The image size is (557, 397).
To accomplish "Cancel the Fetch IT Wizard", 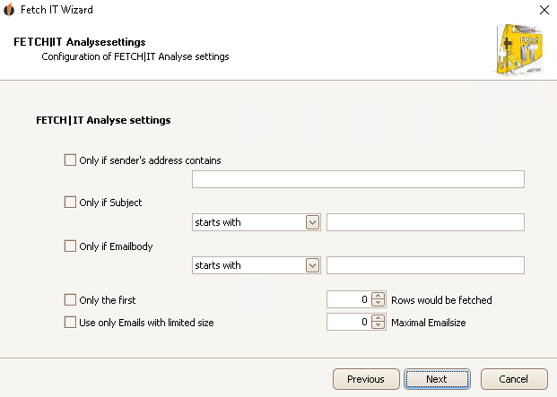I will pos(514,379).
